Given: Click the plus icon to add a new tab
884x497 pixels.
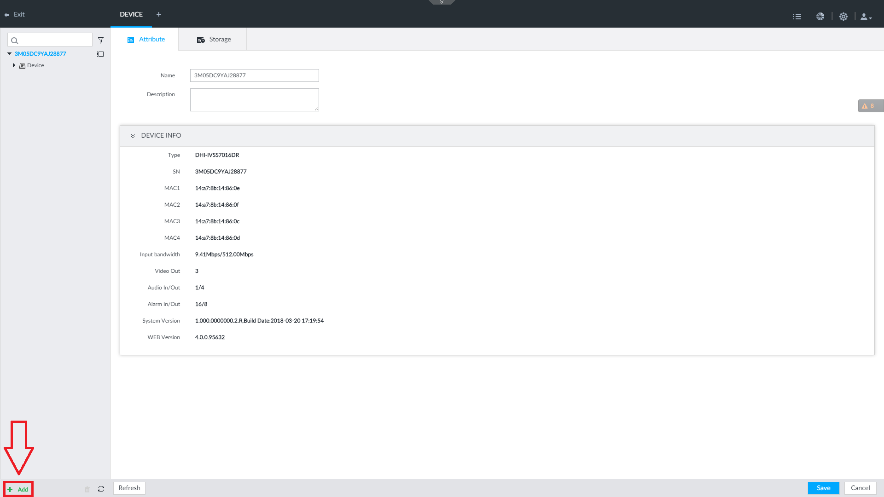Looking at the screenshot, I should click(x=159, y=14).
